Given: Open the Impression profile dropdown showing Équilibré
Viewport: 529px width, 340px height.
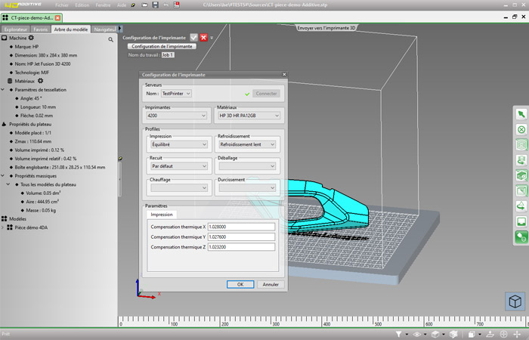Looking at the screenshot, I should point(180,144).
